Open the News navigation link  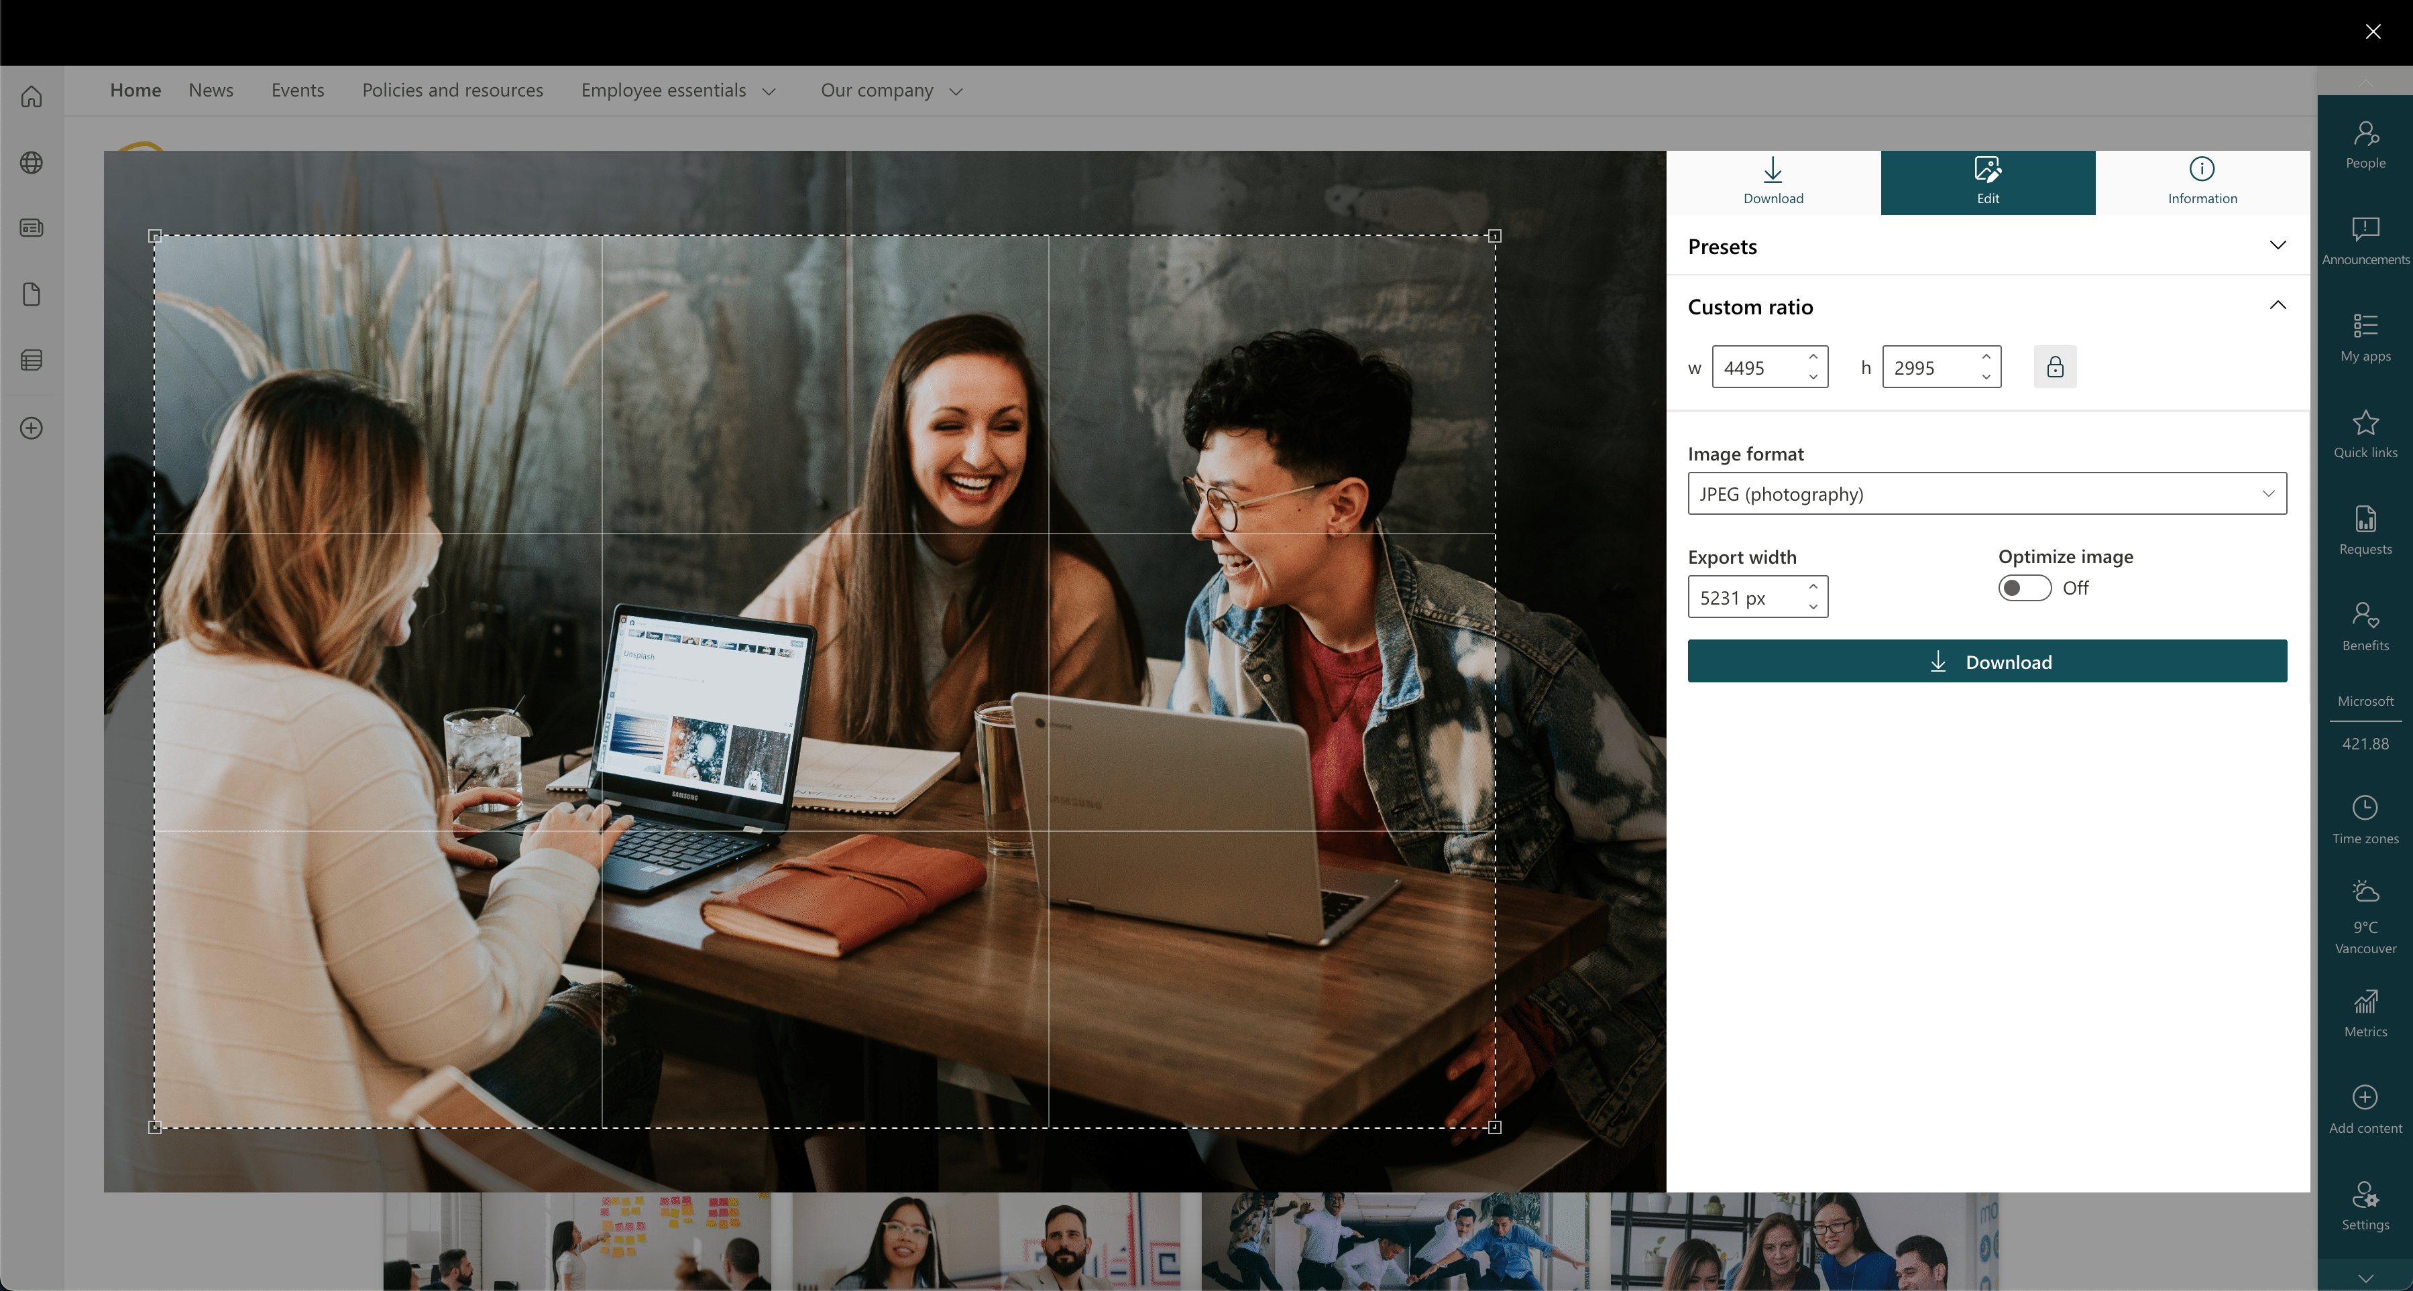[x=211, y=90]
